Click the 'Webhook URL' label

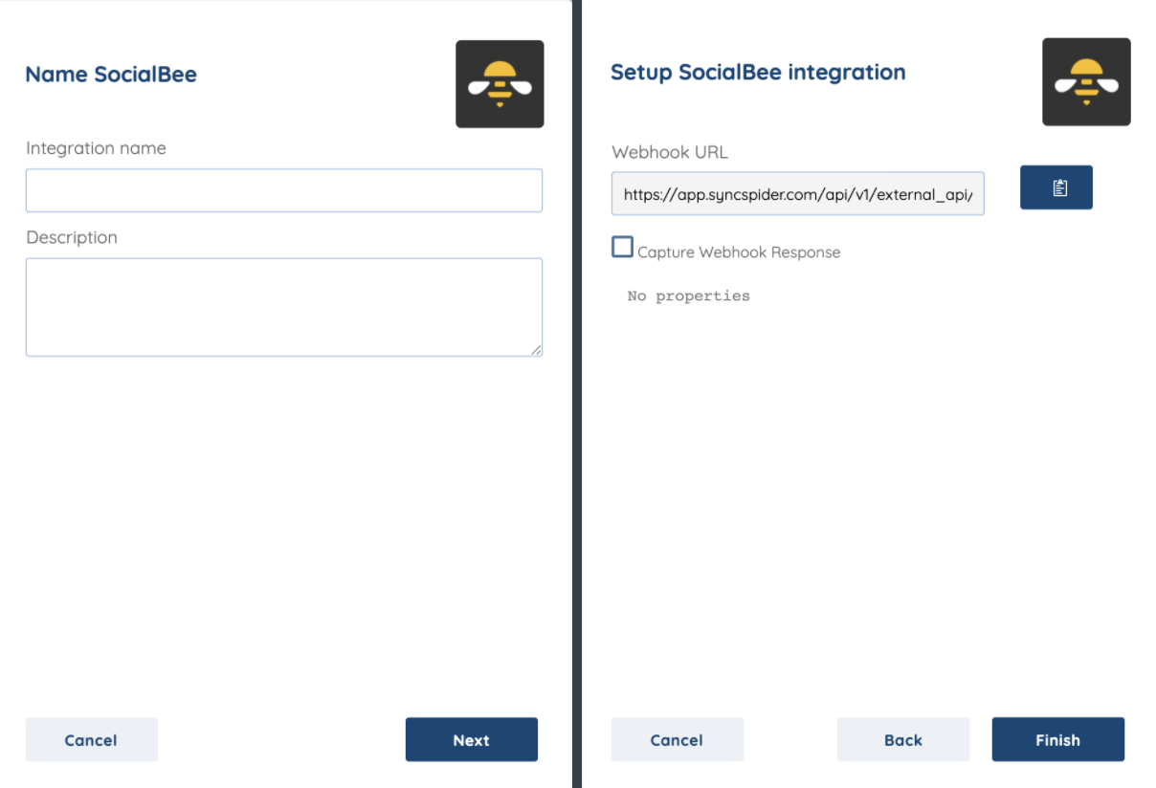[670, 152]
